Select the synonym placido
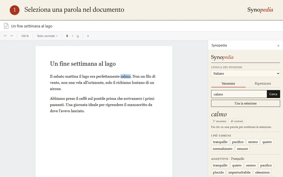283x177 pixels. pyautogui.click(x=218, y=172)
